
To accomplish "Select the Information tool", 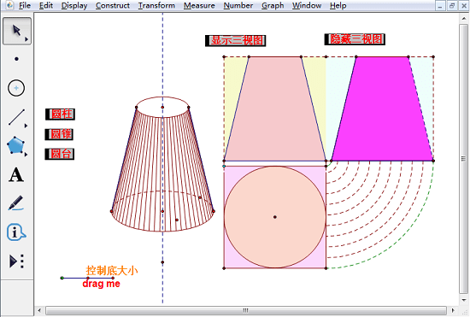I will (x=16, y=232).
